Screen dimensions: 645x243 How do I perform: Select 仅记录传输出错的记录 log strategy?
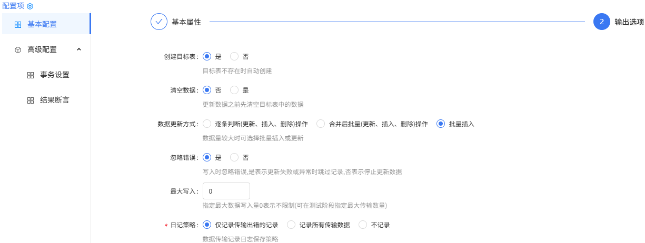(x=207, y=225)
